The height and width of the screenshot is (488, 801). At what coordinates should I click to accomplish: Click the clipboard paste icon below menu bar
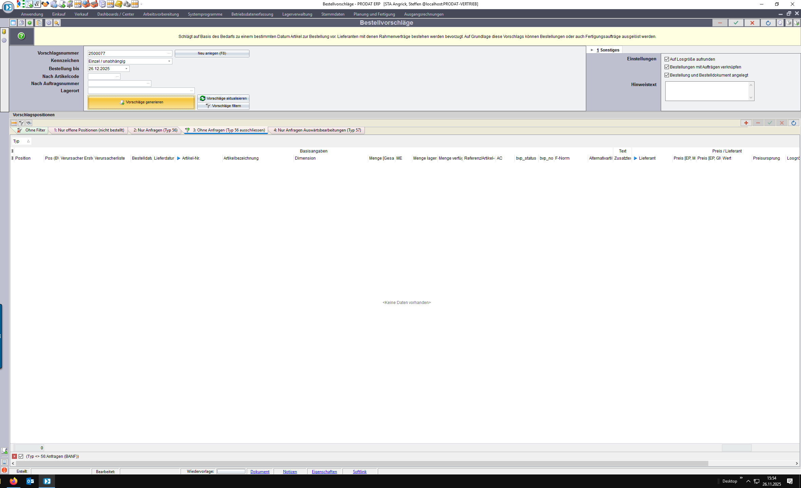pos(39,23)
